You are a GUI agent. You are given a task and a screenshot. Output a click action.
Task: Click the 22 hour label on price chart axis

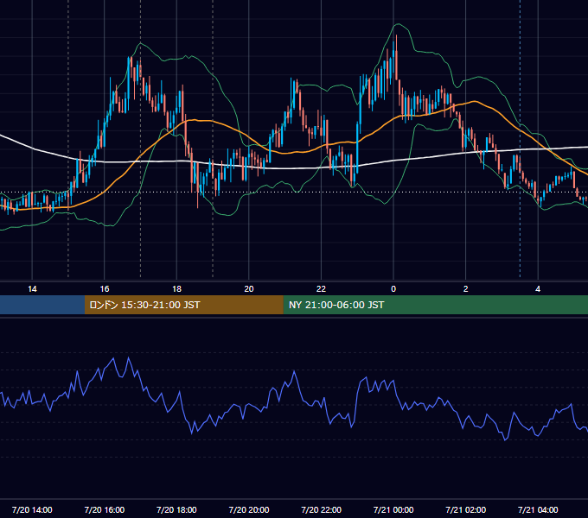321,289
